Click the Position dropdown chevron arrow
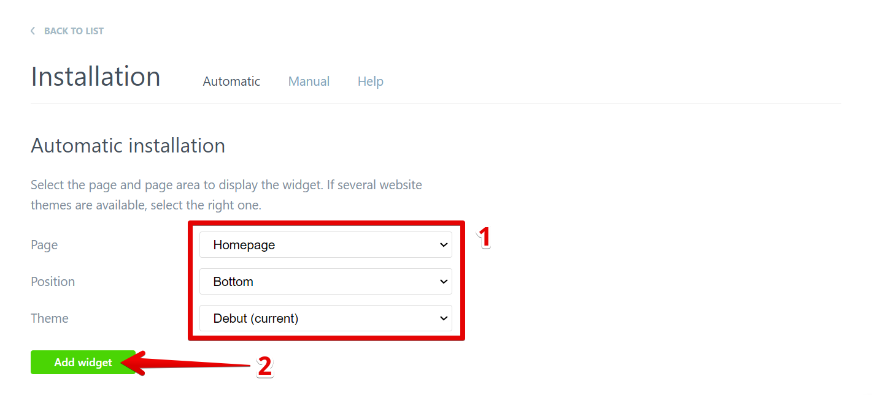Screen dimensions: 872x395 pos(443,281)
